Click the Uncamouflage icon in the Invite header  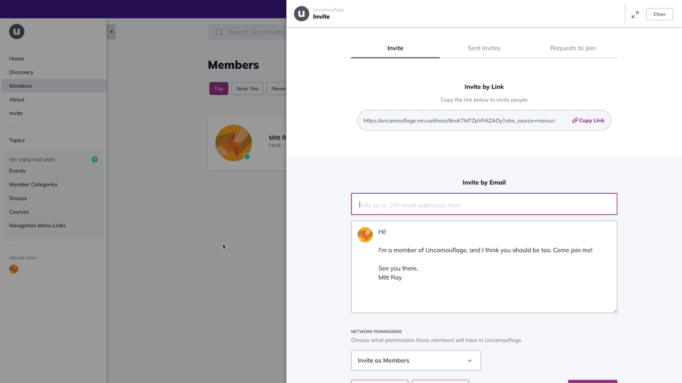(x=301, y=14)
